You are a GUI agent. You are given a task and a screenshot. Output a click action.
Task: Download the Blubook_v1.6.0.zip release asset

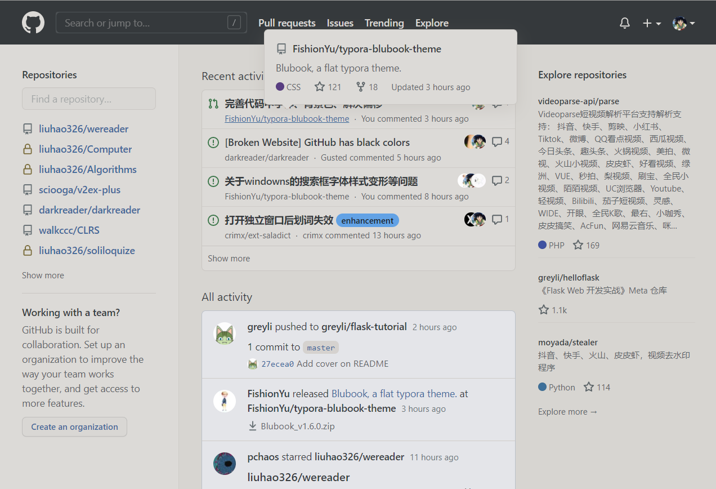coord(298,426)
